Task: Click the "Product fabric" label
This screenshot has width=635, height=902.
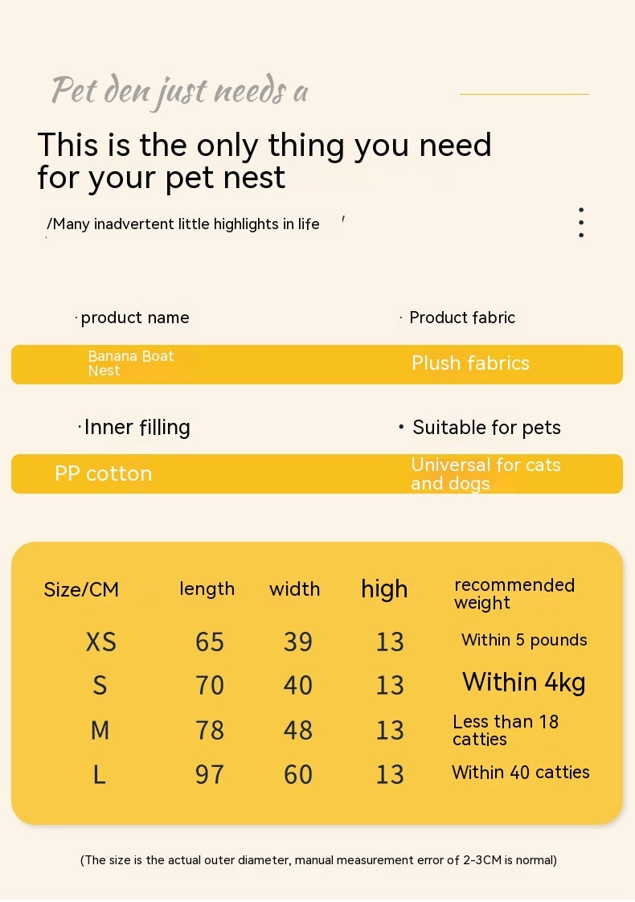Action: 461,318
